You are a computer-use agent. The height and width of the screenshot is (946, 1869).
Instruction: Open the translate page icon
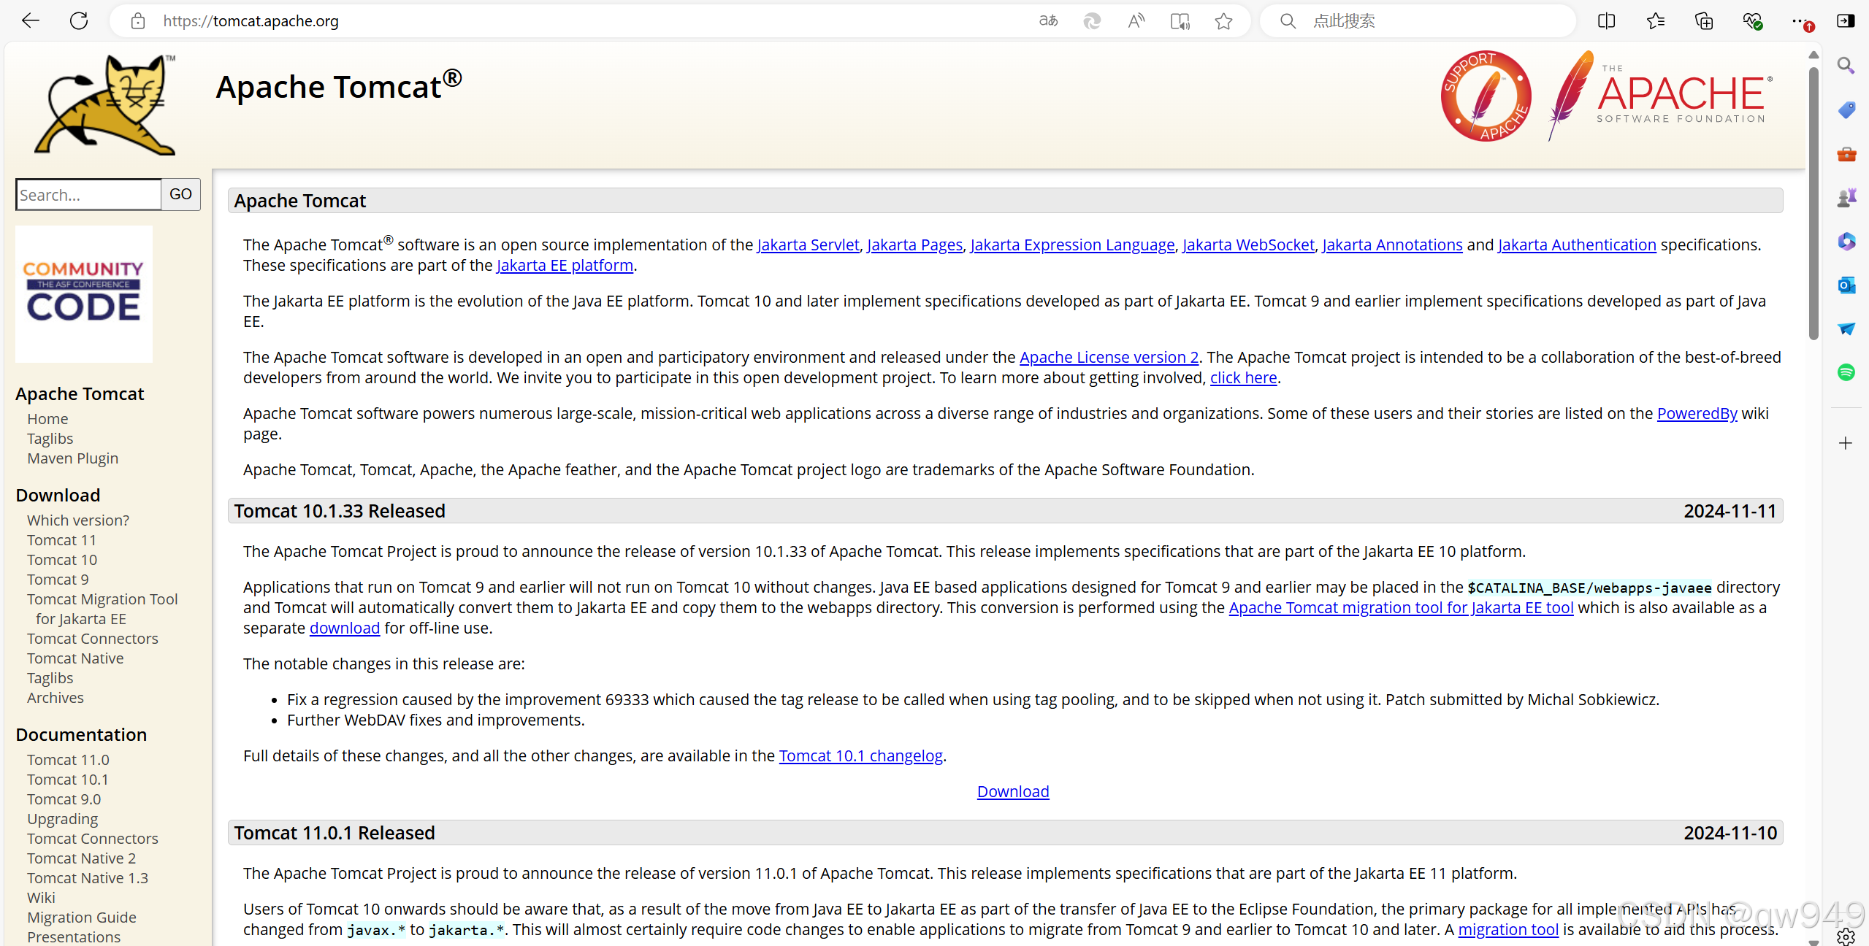[x=1048, y=21]
